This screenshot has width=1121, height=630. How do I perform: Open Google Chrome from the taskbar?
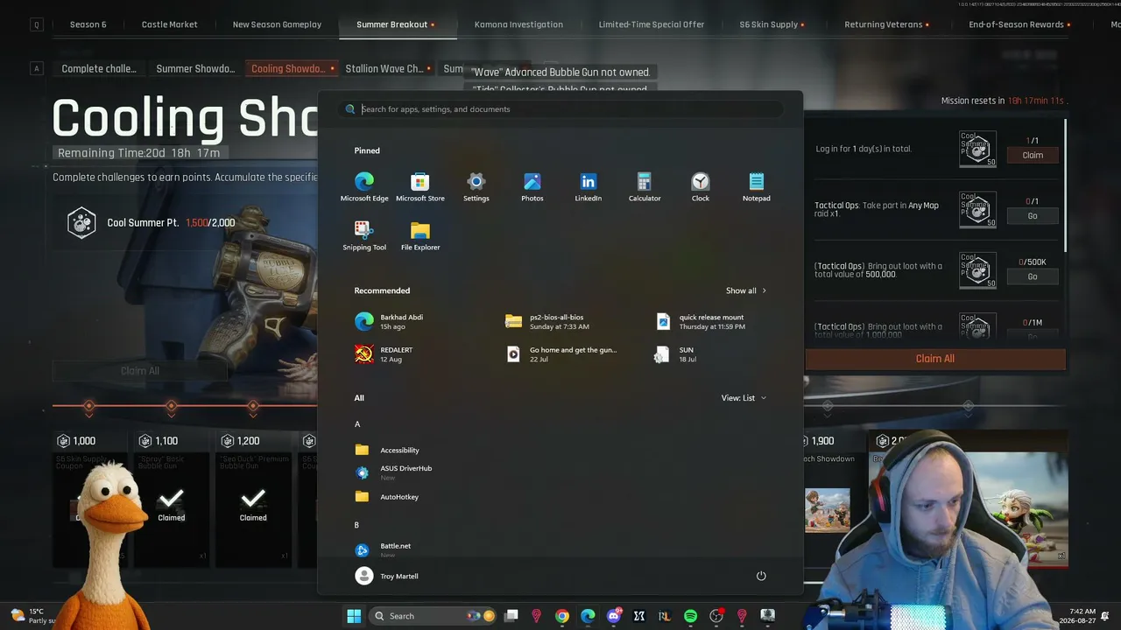pyautogui.click(x=562, y=616)
